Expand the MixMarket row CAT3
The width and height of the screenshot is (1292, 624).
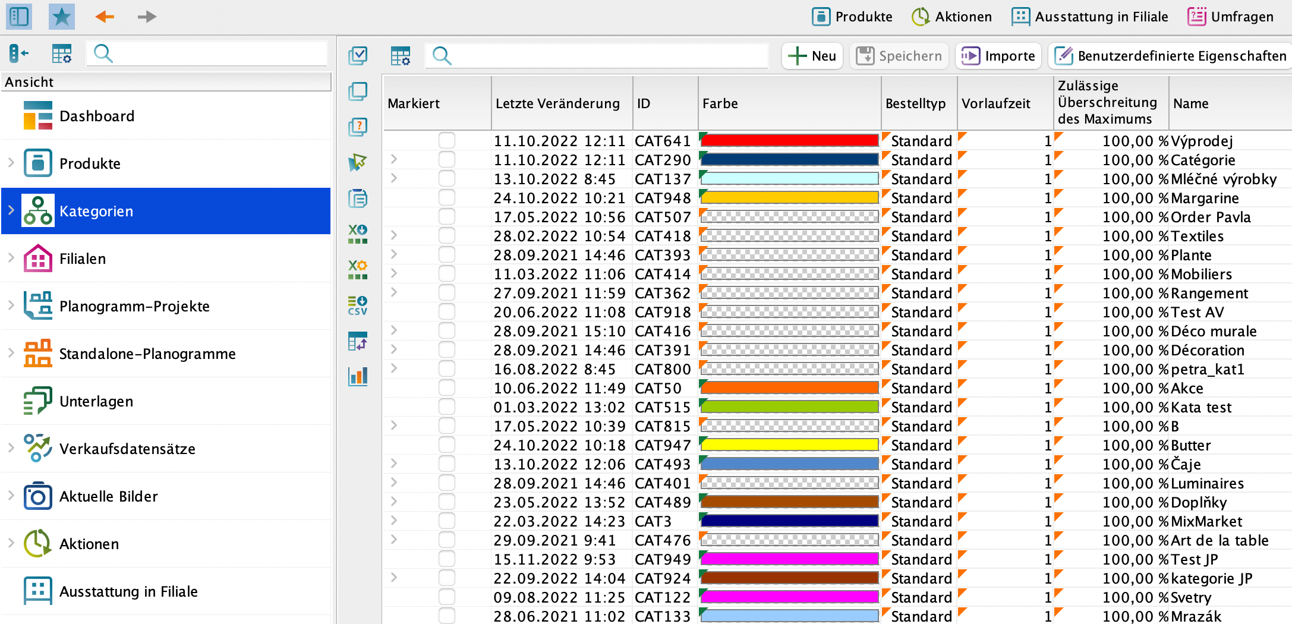click(x=393, y=521)
